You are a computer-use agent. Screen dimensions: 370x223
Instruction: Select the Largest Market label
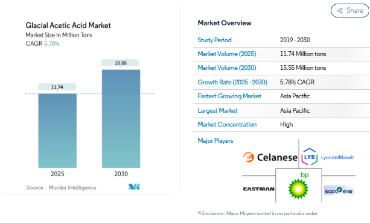217,110
